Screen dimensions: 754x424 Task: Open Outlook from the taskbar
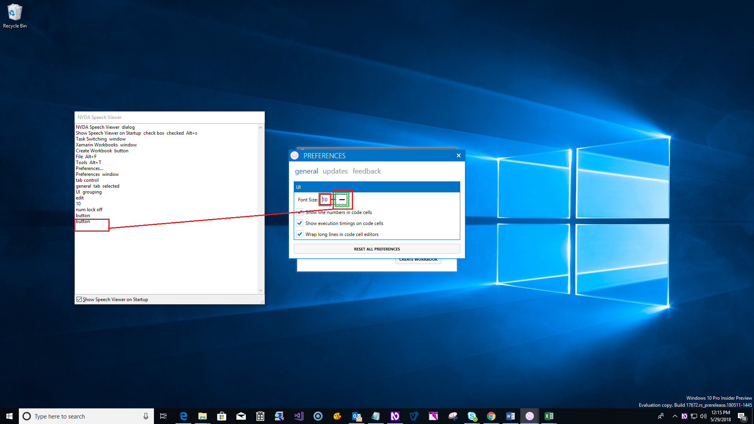pos(357,416)
